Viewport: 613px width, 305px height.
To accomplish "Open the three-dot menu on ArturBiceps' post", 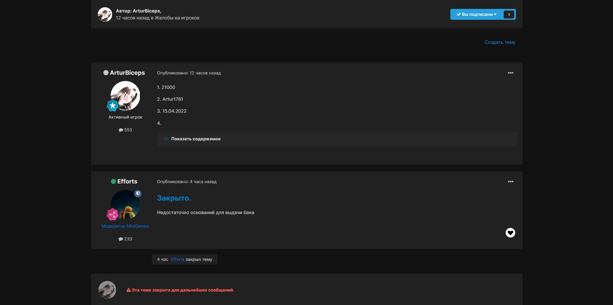I will click(x=510, y=73).
